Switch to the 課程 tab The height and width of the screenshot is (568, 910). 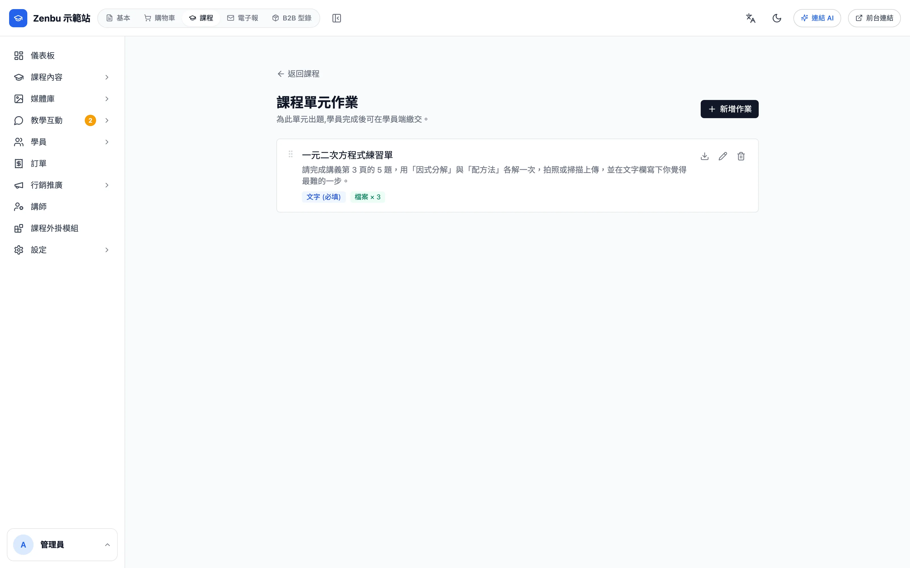point(201,18)
